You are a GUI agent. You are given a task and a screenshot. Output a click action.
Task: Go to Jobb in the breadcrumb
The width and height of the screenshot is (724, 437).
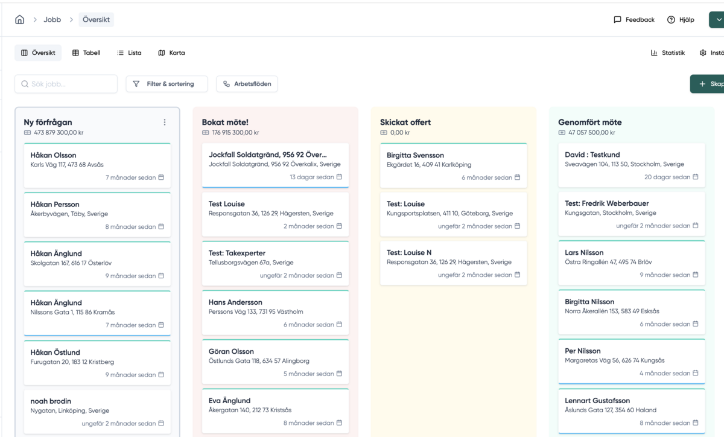52,19
